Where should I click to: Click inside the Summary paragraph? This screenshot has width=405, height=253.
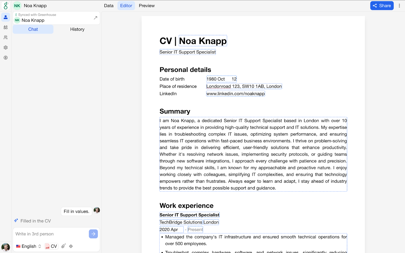(x=253, y=154)
